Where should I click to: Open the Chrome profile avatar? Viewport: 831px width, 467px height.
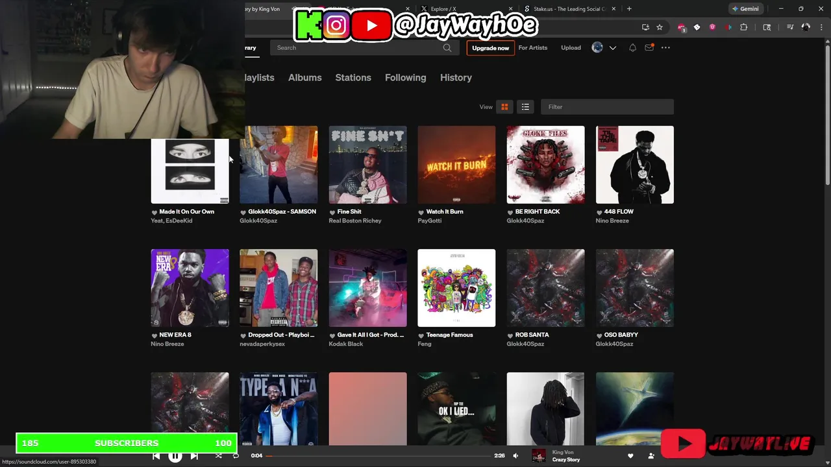coord(806,27)
